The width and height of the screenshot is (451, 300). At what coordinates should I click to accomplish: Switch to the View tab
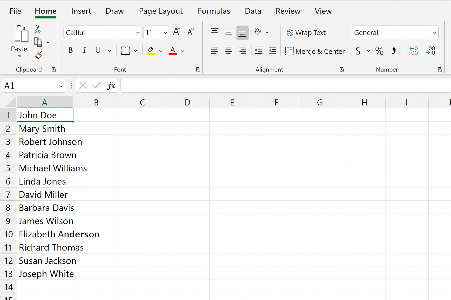tap(323, 11)
